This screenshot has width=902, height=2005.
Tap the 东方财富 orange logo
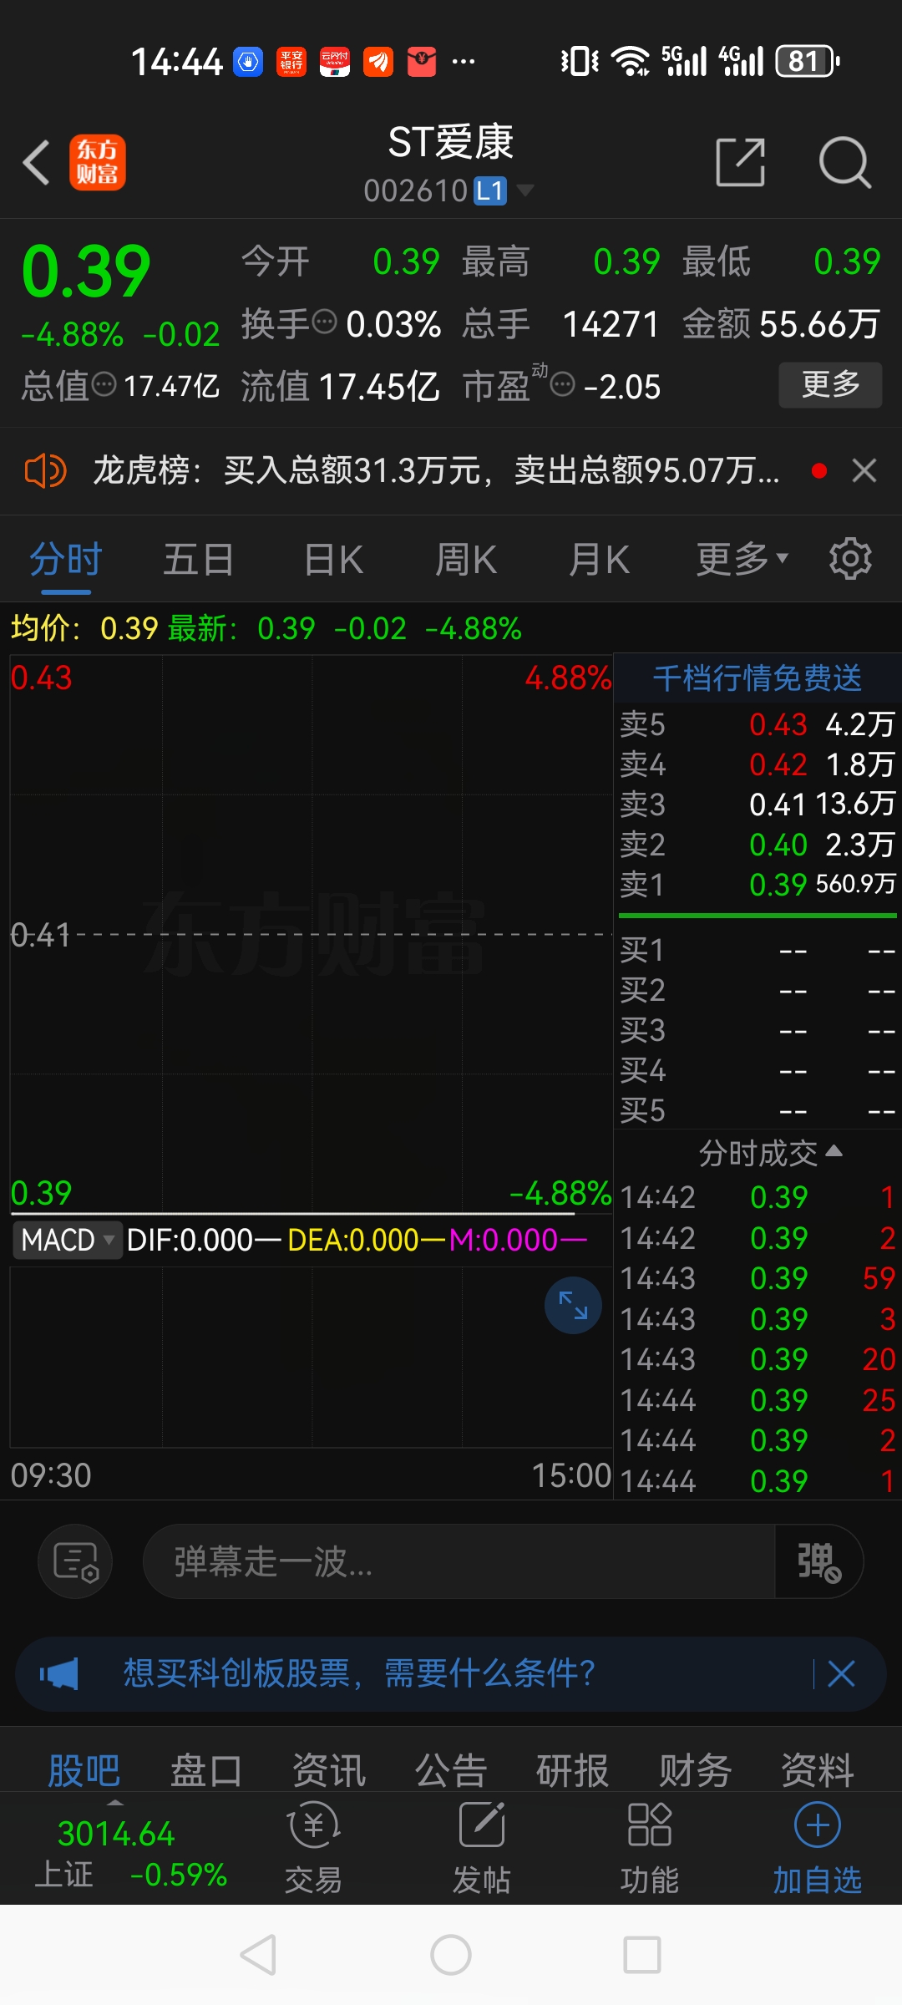click(98, 162)
